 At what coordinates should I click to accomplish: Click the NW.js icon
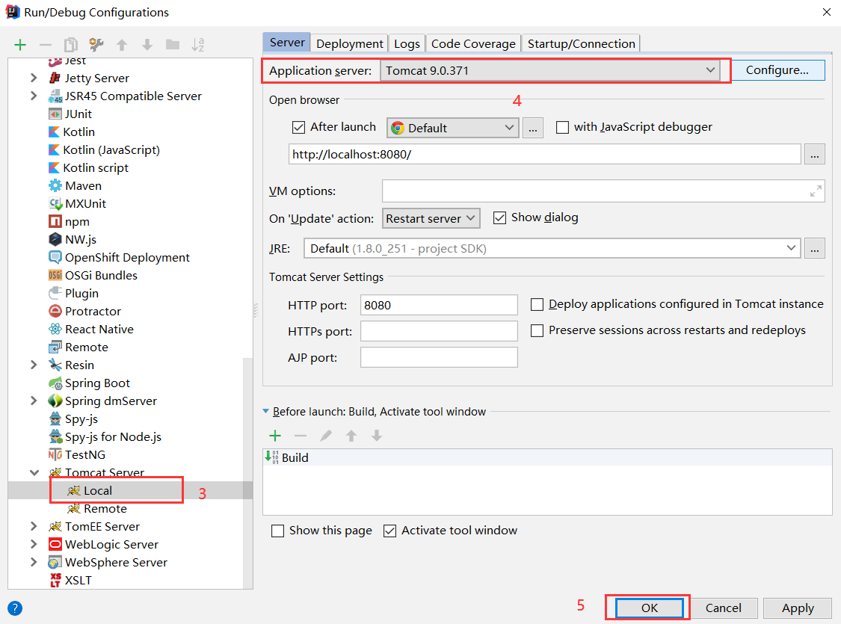pyautogui.click(x=55, y=239)
